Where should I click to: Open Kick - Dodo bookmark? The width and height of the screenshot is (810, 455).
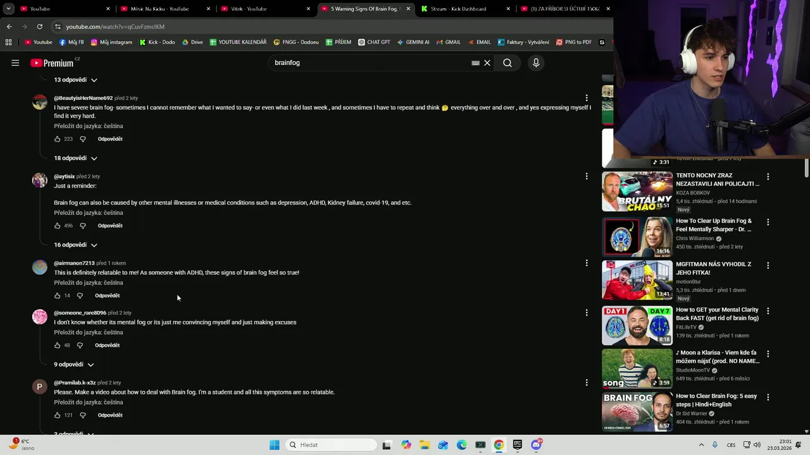(x=157, y=42)
